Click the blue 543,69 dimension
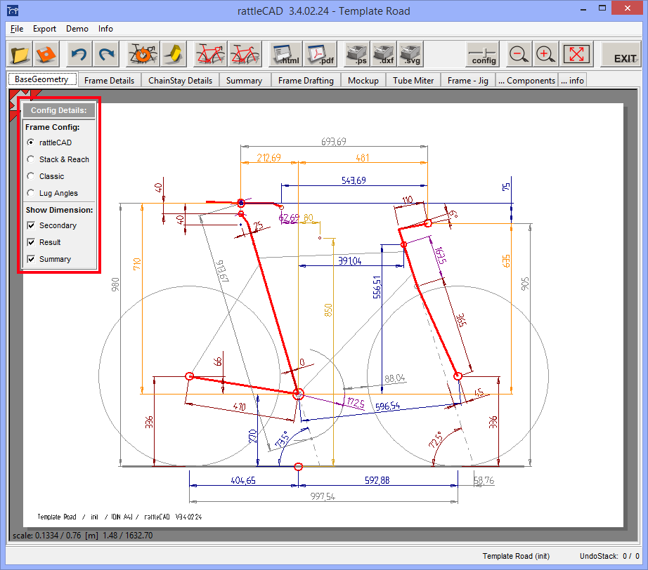 [x=354, y=180]
